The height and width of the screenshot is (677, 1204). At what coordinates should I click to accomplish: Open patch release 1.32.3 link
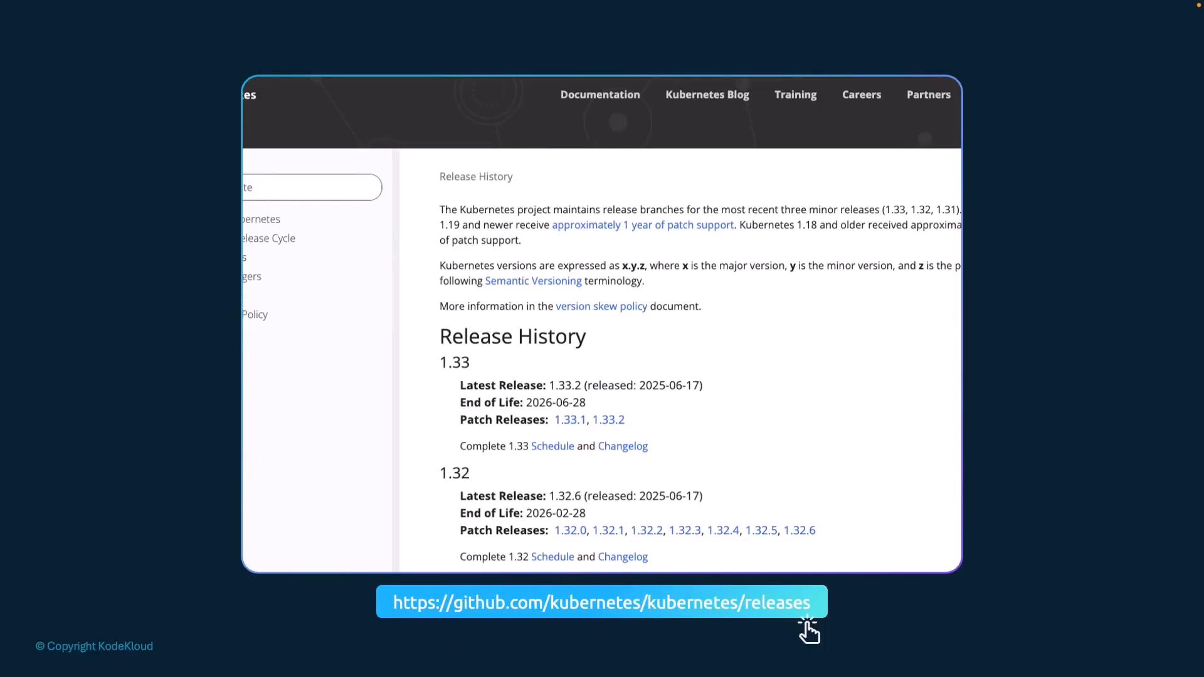pos(685,530)
